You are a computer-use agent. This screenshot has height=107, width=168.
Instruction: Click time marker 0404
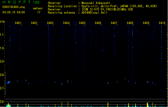[66, 23]
